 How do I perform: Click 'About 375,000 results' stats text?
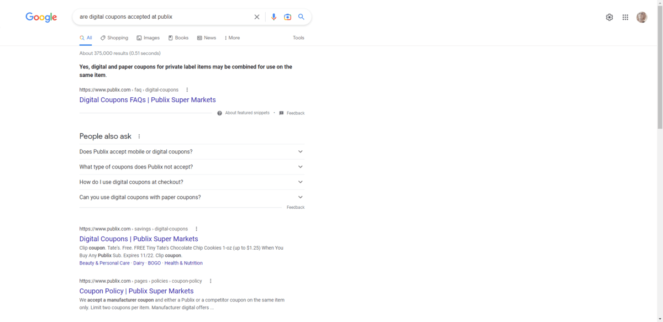click(x=120, y=54)
